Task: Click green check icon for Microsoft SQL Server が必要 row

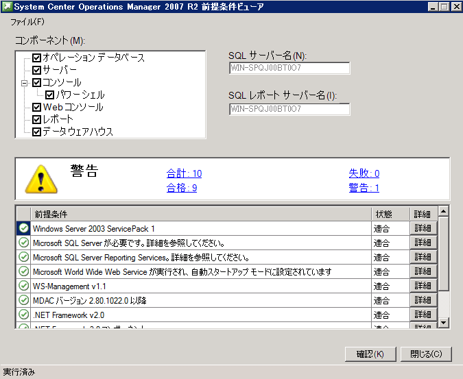Action: [23, 243]
